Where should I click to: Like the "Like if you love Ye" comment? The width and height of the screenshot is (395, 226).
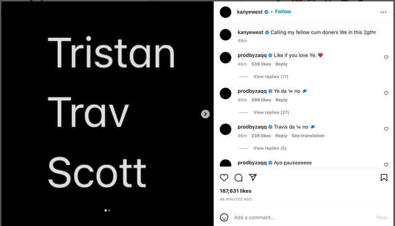(386, 58)
